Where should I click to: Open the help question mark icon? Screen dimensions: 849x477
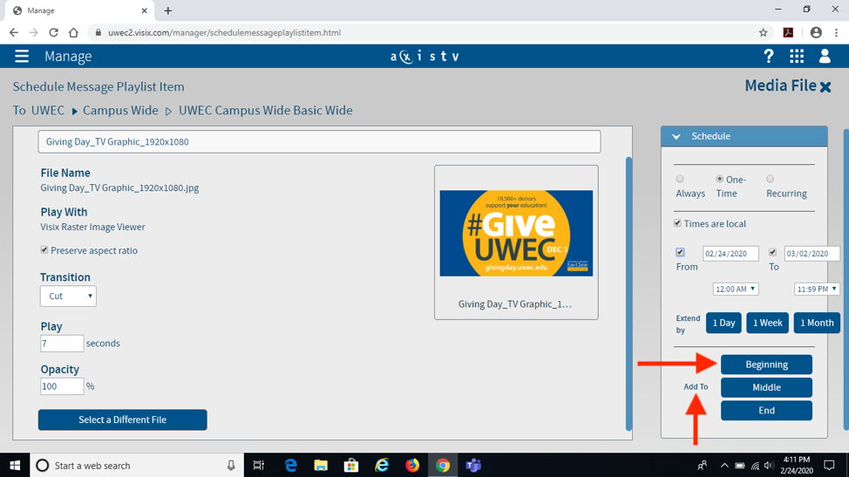click(x=768, y=57)
